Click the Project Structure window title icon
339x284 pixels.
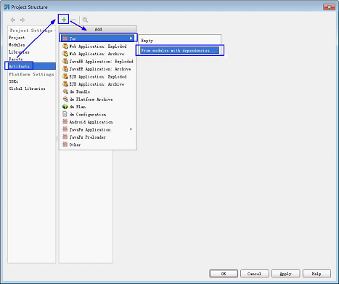pyautogui.click(x=7, y=7)
